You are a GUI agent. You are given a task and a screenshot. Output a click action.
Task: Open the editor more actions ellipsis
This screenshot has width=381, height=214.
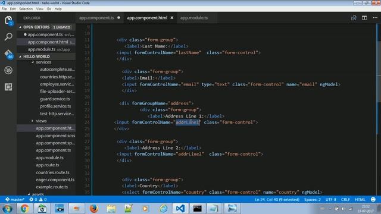point(375,18)
